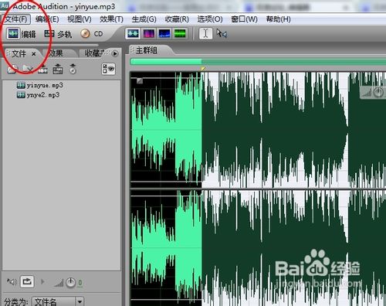
Task: Click the small fade handle on waveform
Action: click(x=140, y=80)
